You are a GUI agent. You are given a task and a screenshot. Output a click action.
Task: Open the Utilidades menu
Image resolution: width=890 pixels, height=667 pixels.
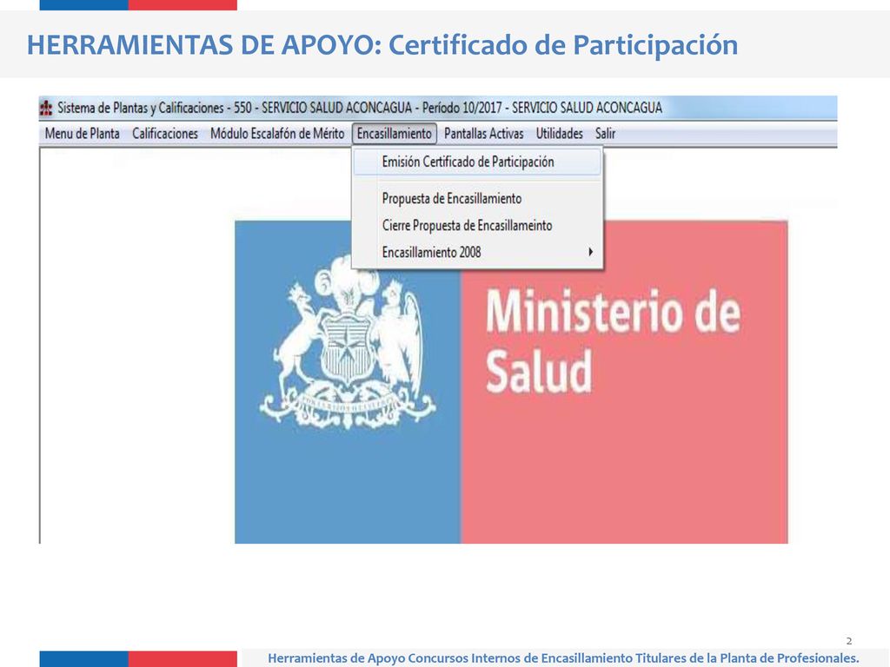point(559,134)
